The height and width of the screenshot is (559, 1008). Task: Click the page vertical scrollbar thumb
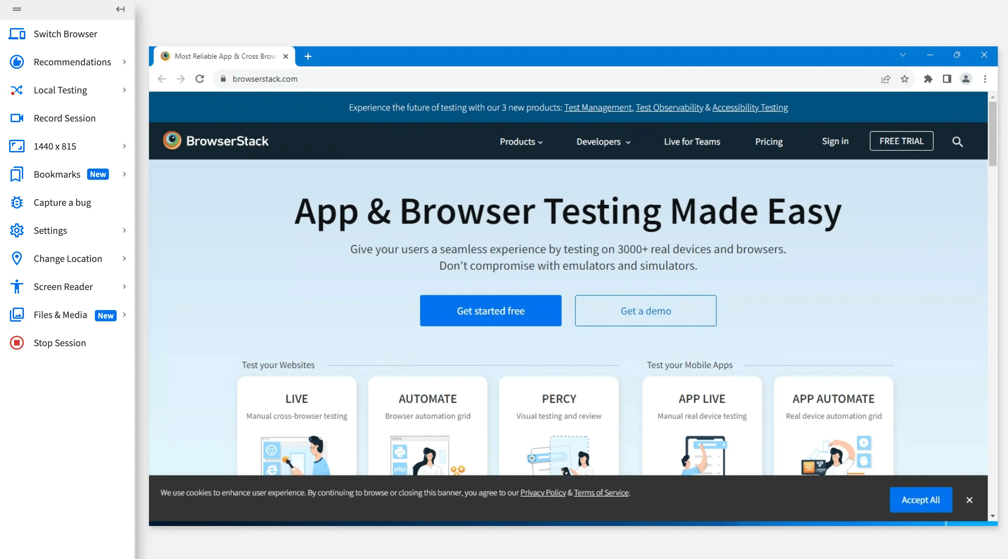[992, 133]
